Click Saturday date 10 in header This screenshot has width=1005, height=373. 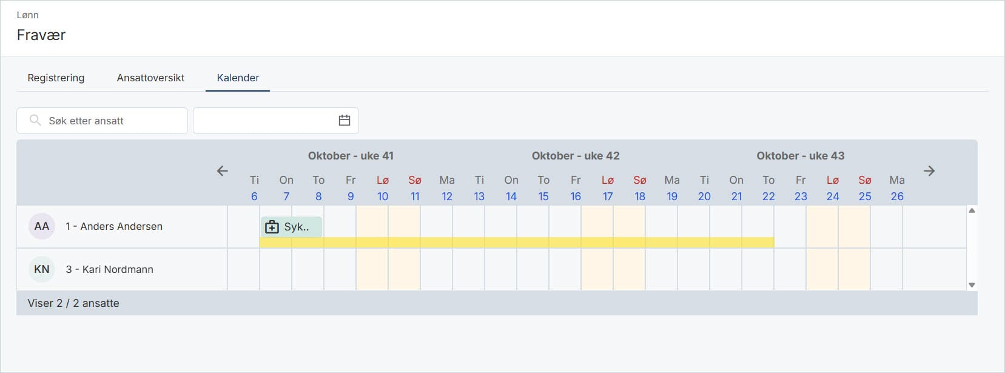[x=383, y=197]
